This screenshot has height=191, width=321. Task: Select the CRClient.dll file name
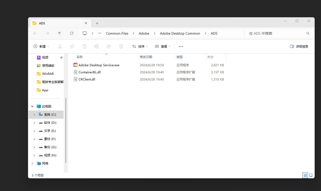pyautogui.click(x=87, y=79)
